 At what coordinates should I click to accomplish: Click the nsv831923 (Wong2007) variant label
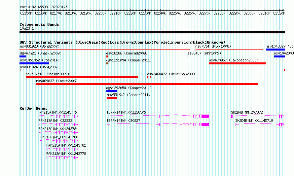40,46
